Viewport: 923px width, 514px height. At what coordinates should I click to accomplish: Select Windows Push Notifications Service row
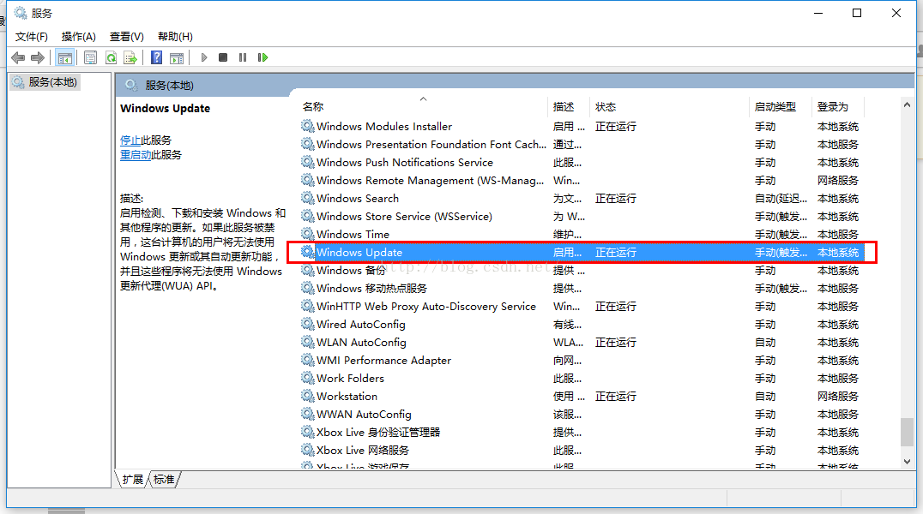coord(582,162)
